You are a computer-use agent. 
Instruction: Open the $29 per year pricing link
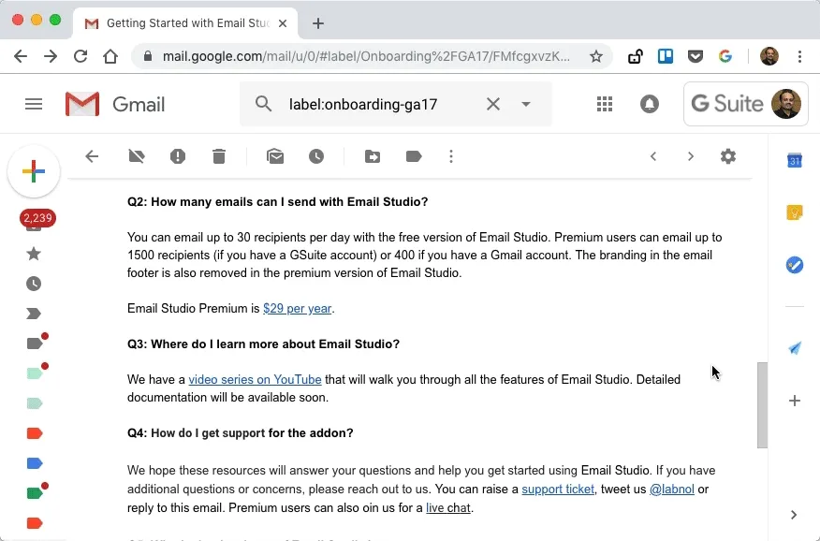(298, 308)
